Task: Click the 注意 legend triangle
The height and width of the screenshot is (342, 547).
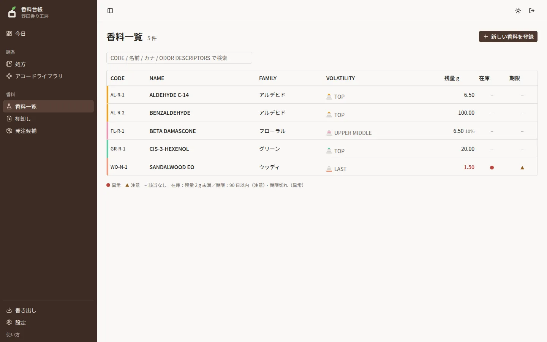Action: (x=127, y=185)
